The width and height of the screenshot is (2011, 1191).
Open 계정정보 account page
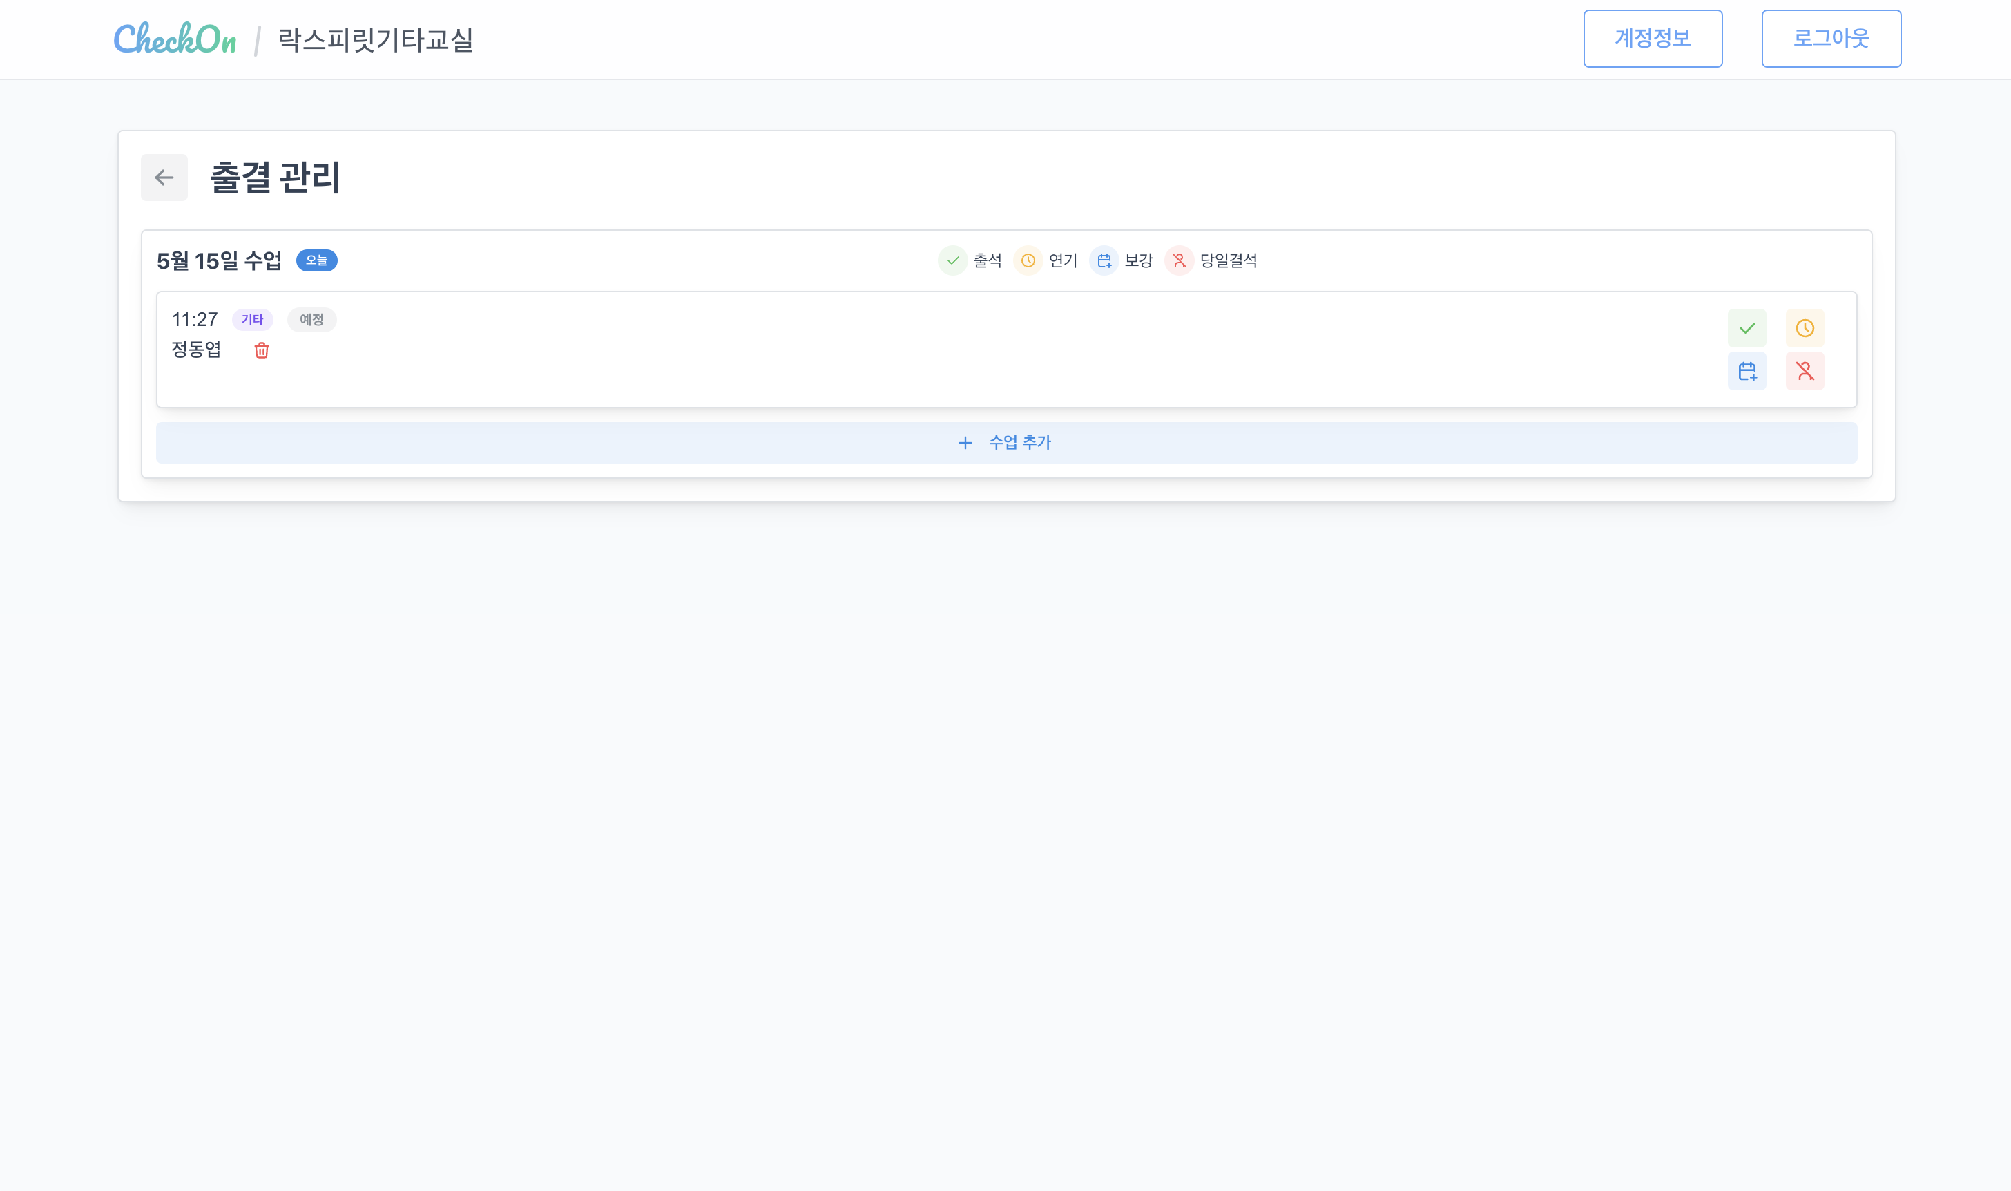(1652, 39)
